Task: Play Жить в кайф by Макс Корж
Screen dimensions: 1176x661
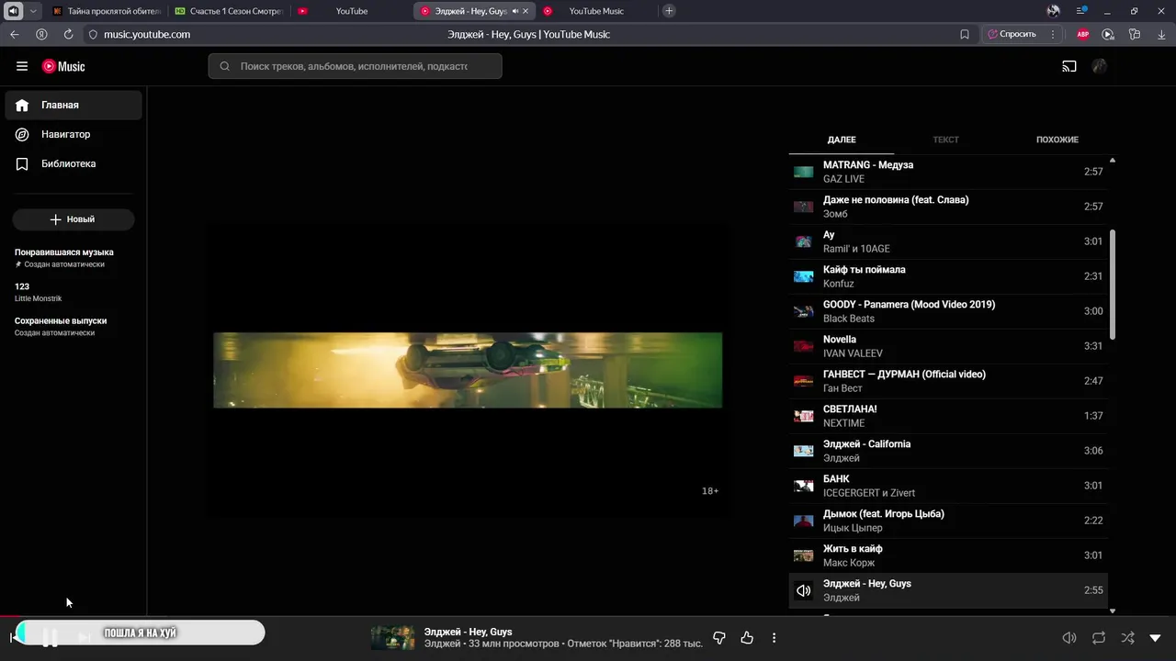Action: [x=948, y=555]
